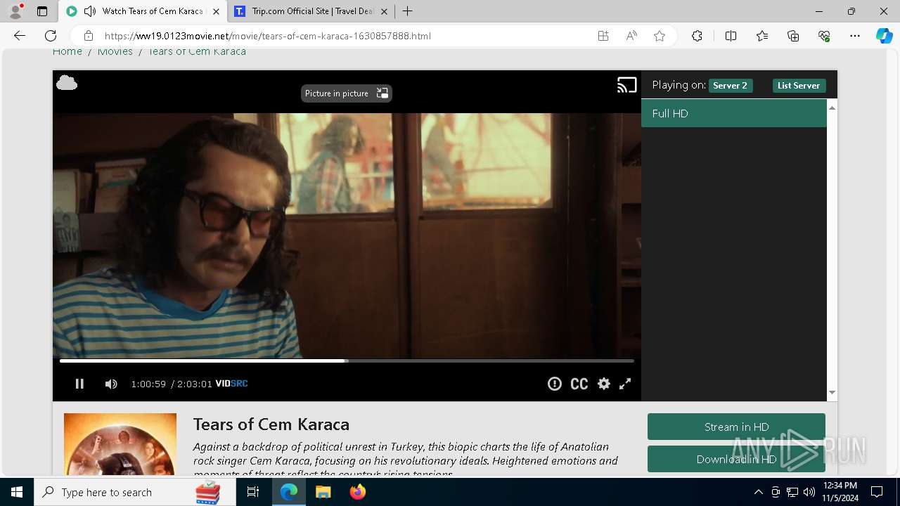Image resolution: width=900 pixels, height=506 pixels.
Task: Open Browser essentials icon
Action: coord(824,36)
